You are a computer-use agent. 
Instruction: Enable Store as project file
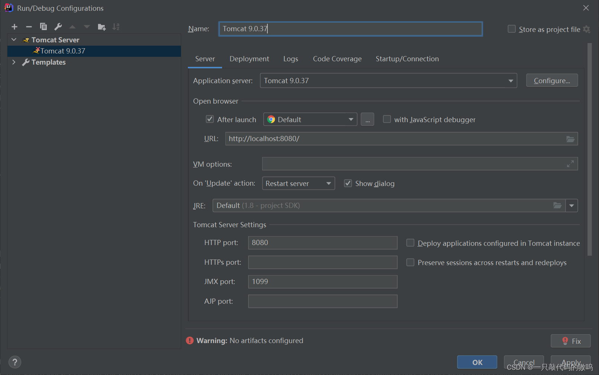[x=512, y=29]
